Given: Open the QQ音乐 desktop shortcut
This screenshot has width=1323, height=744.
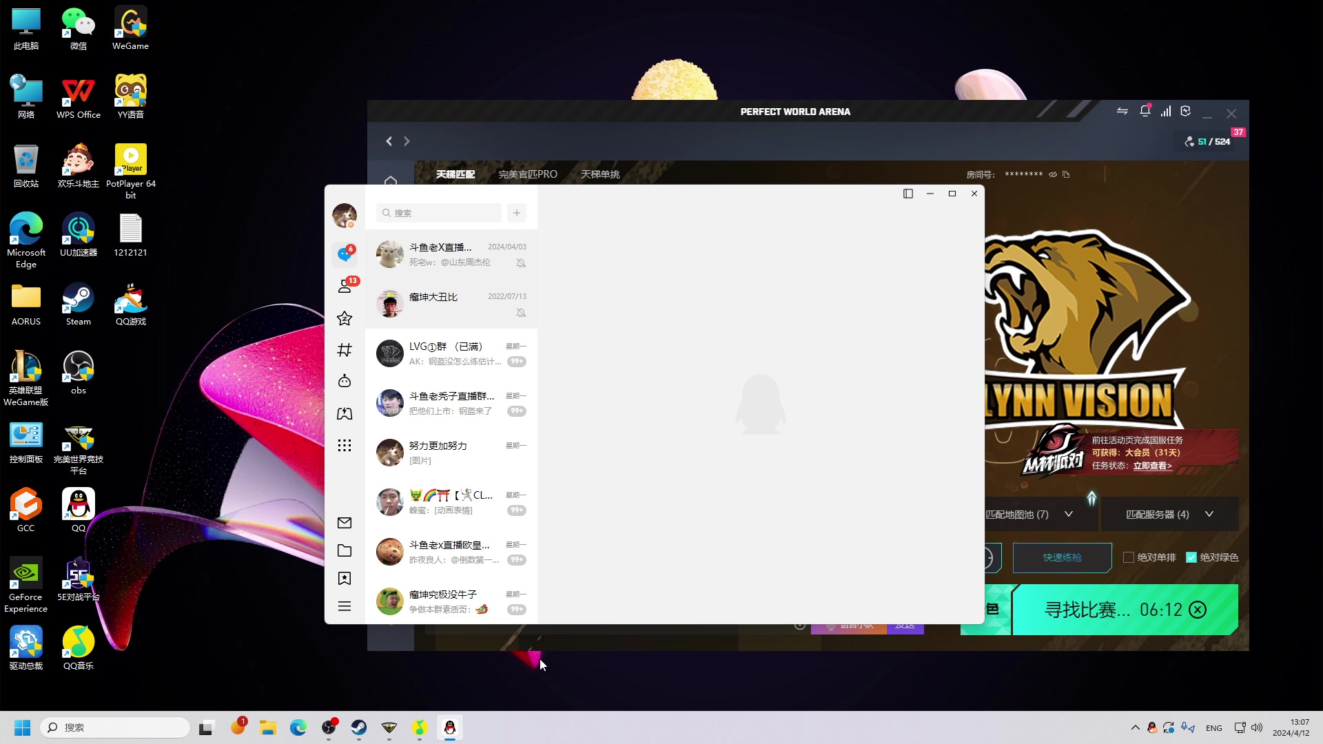Looking at the screenshot, I should (79, 648).
